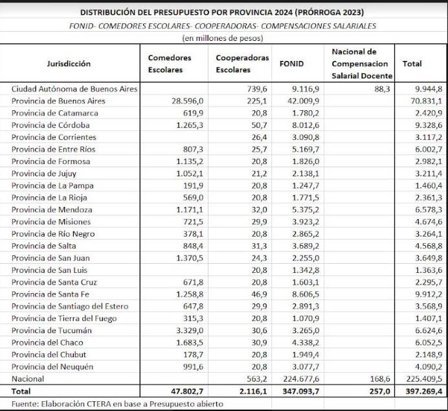Click the 'Cooperadoras Escolares' header cell
The height and width of the screenshot is (411, 448).
[241, 64]
